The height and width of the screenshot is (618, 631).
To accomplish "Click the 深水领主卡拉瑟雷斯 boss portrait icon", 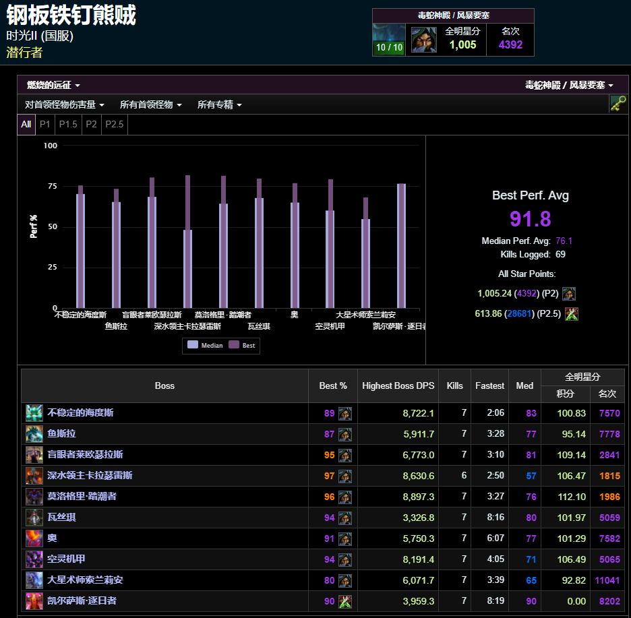I will 34,476.
